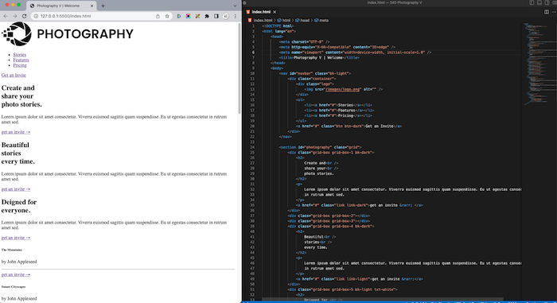Open the Stories nav link

point(20,55)
